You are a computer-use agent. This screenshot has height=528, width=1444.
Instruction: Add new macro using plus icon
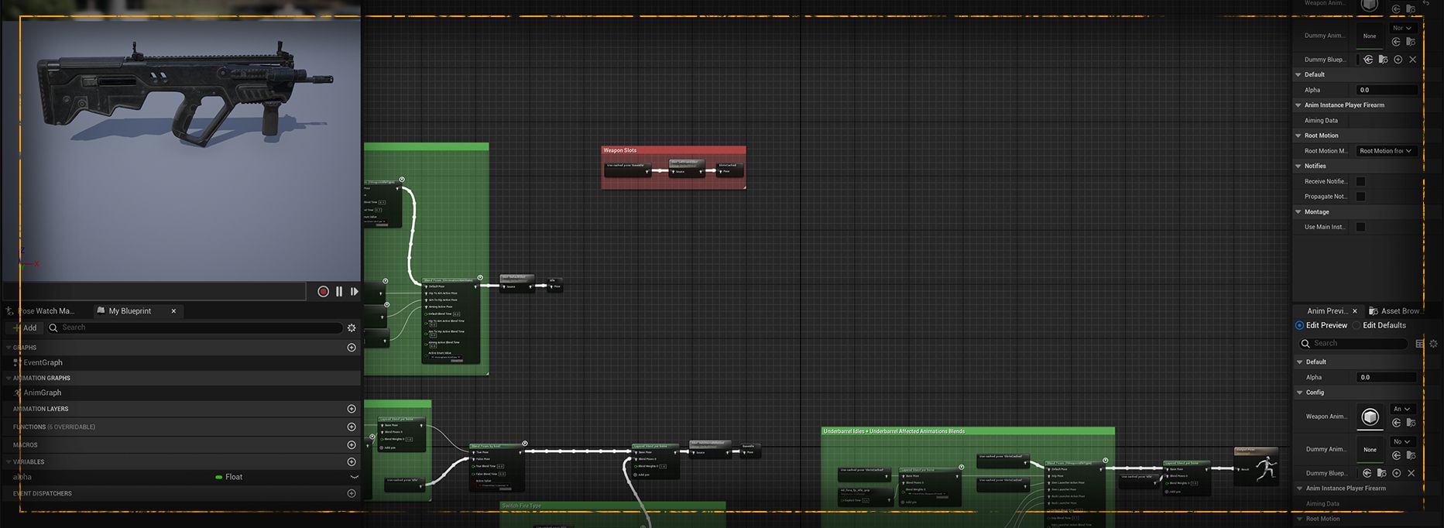pyautogui.click(x=352, y=445)
